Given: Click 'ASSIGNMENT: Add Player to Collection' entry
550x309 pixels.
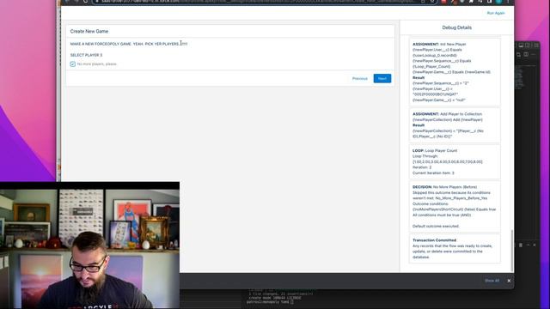Looking at the screenshot, I should click(x=455, y=125).
